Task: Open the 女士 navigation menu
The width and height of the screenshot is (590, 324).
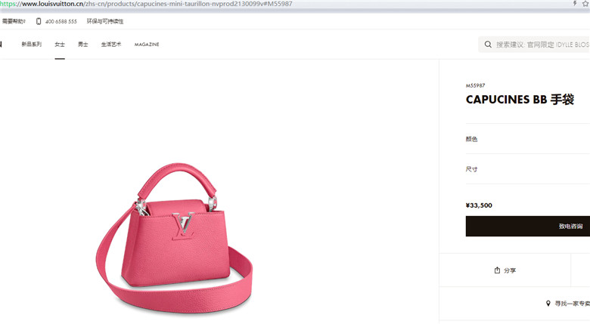Action: click(60, 45)
